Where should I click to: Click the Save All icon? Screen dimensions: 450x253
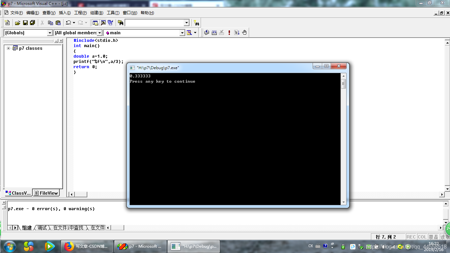point(32,23)
